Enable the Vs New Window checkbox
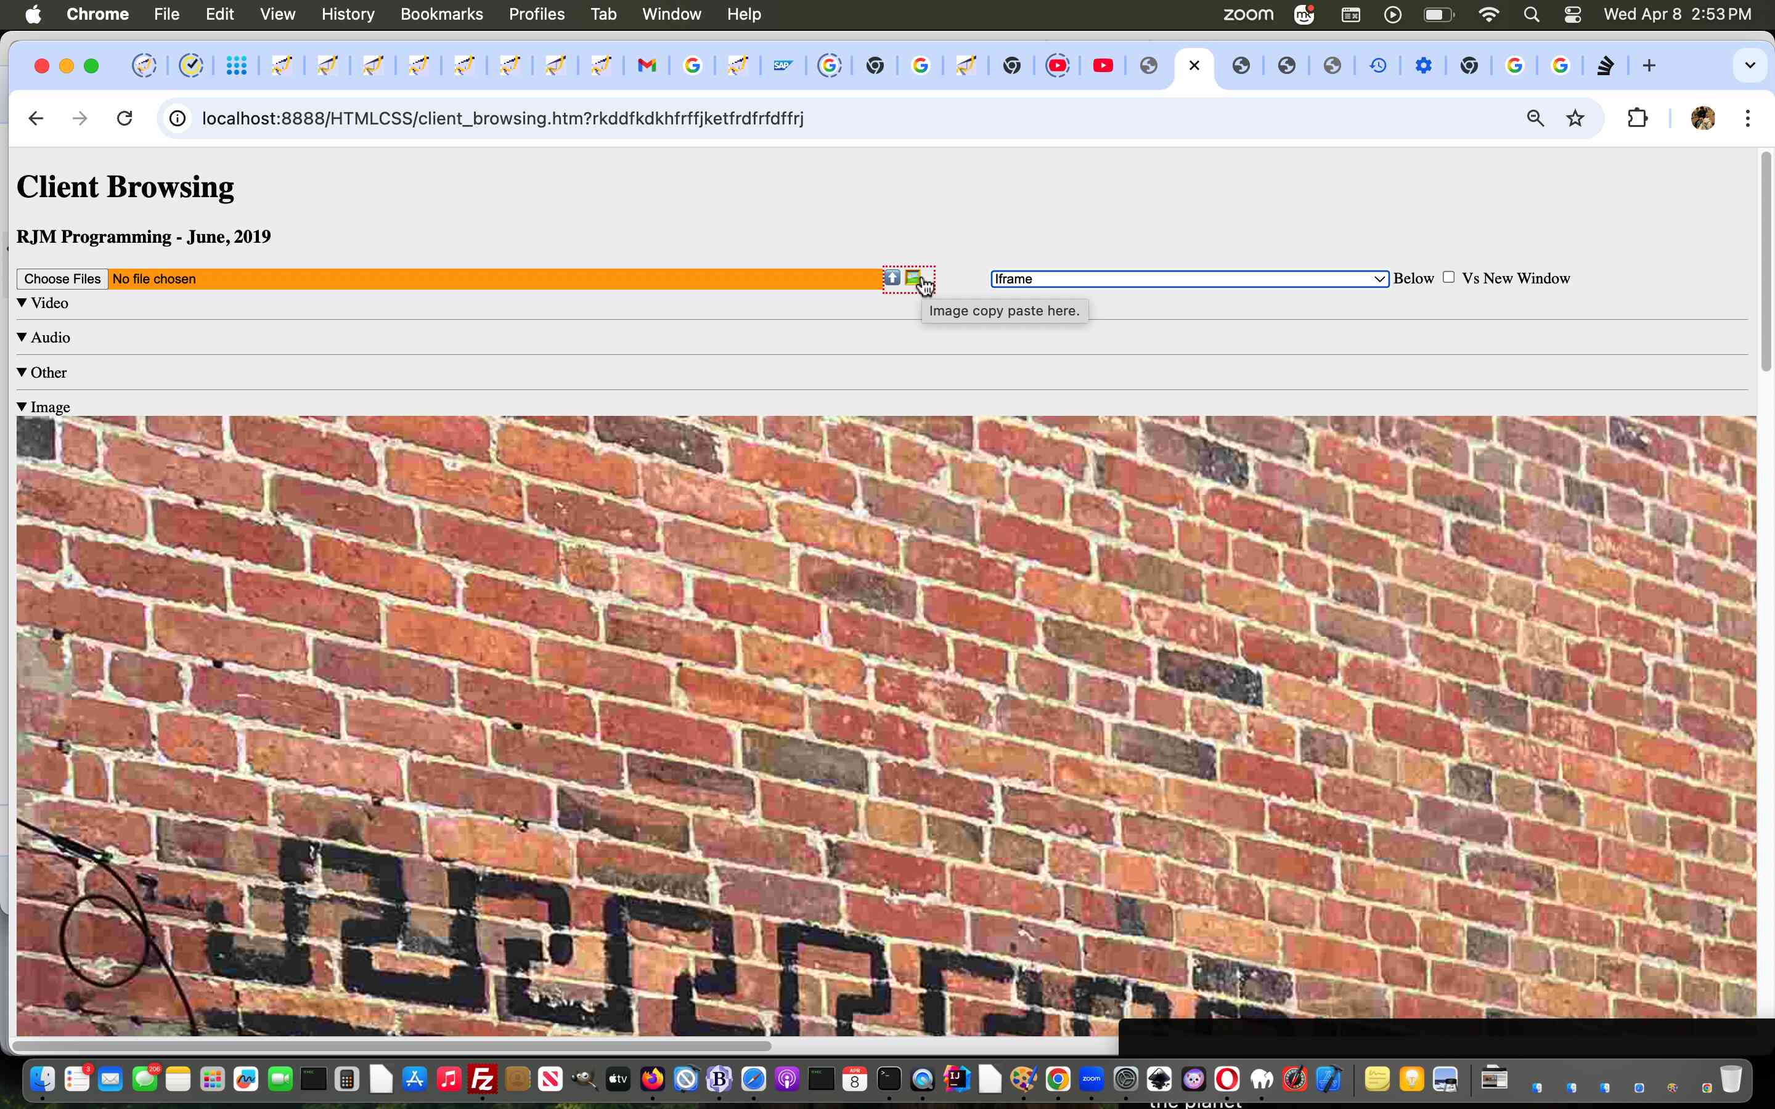The height and width of the screenshot is (1109, 1775). [1448, 277]
